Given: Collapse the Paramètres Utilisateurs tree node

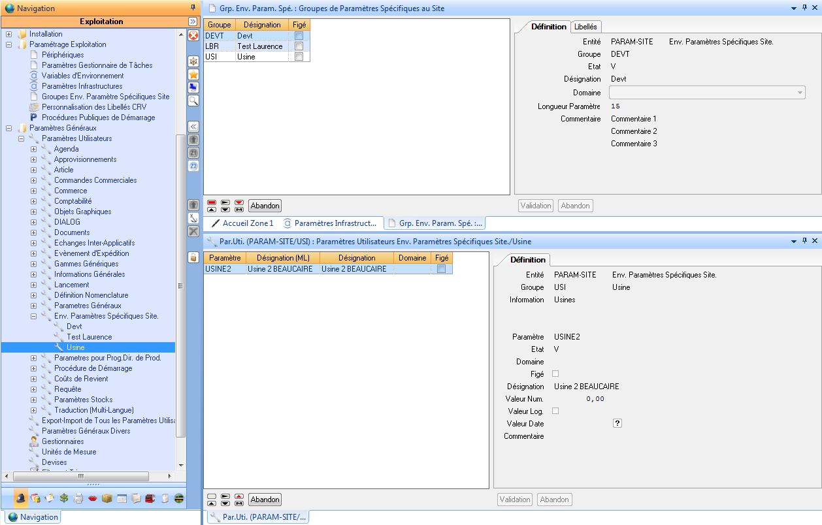Looking at the screenshot, I should pos(21,138).
